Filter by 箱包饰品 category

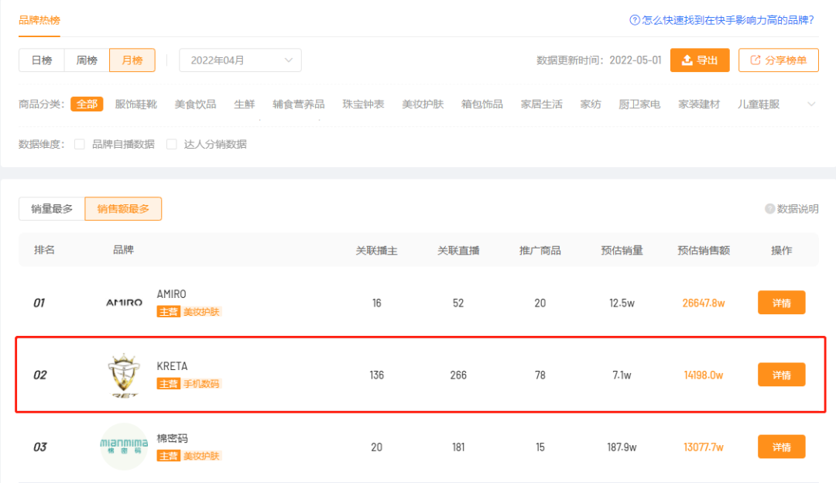click(x=482, y=104)
